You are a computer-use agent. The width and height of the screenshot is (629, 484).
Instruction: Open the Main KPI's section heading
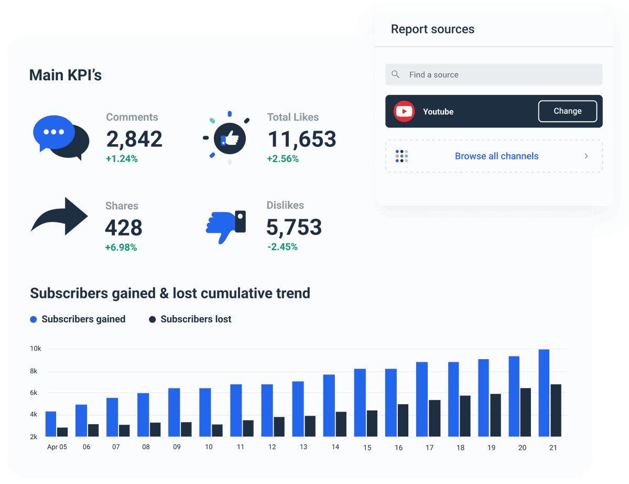[x=65, y=74]
